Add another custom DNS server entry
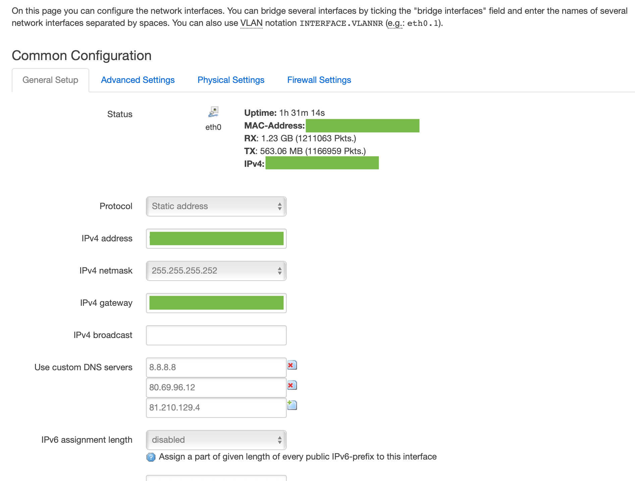This screenshot has width=635, height=481. click(x=292, y=405)
